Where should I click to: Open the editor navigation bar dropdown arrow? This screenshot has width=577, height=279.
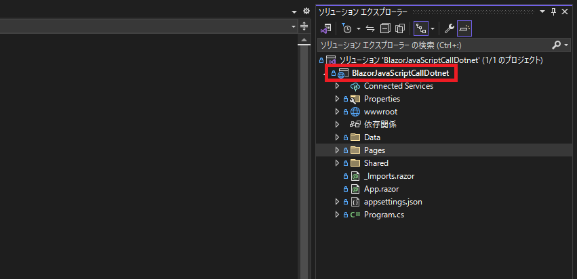click(294, 26)
